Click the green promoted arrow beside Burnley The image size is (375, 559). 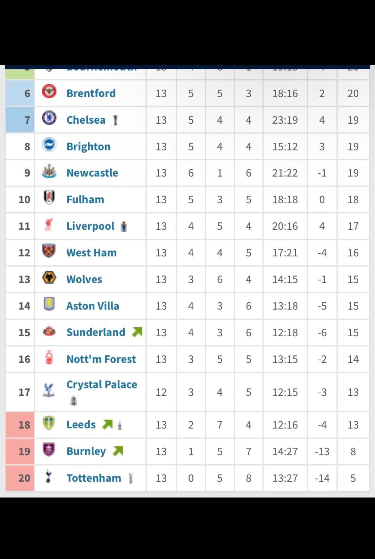pos(118,451)
